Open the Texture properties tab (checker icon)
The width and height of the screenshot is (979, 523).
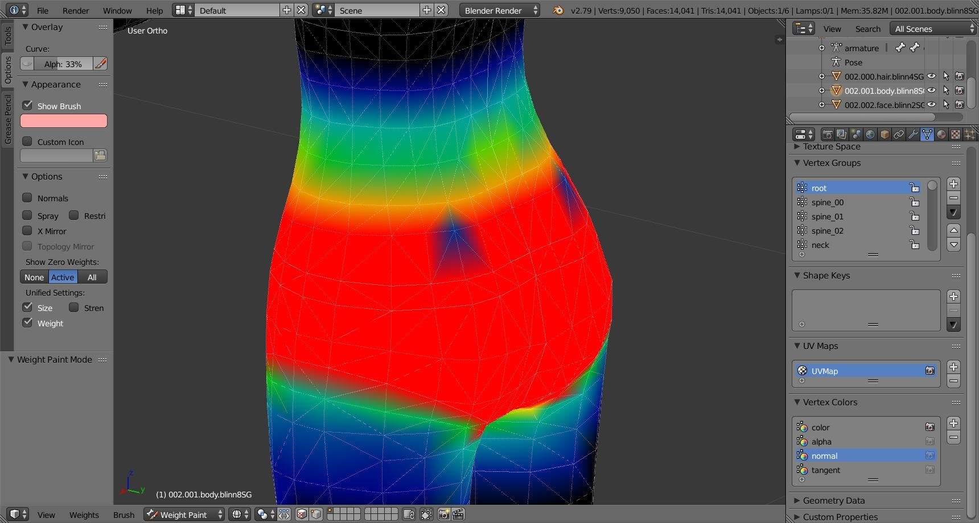956,135
